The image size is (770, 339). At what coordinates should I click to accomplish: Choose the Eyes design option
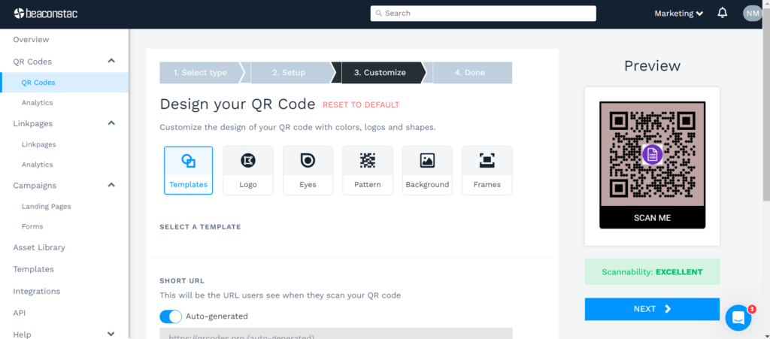(308, 170)
